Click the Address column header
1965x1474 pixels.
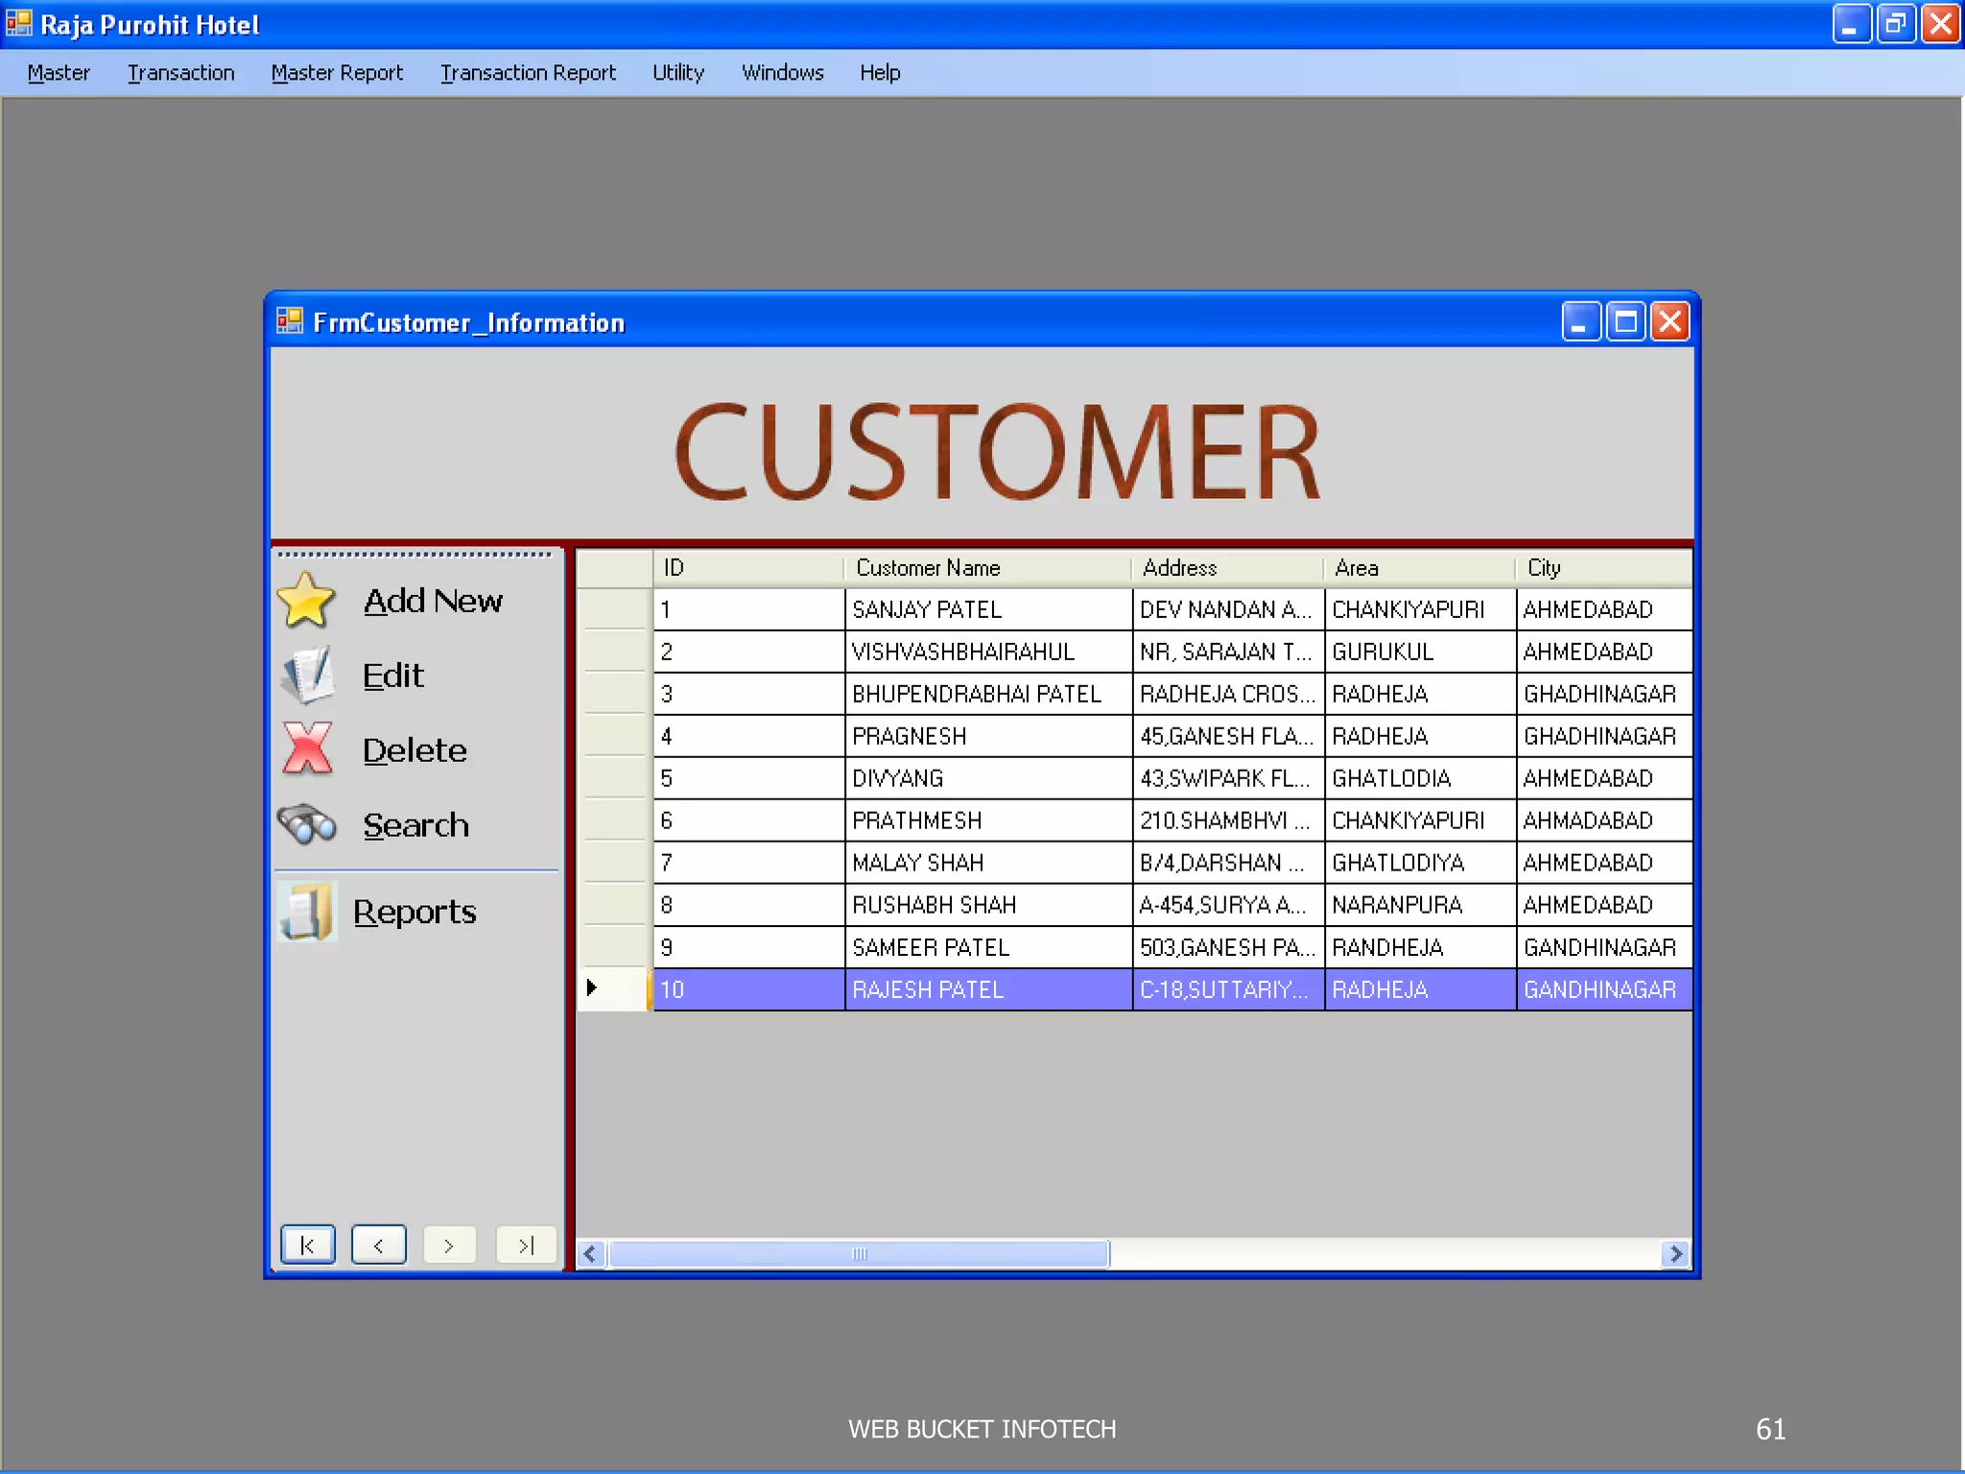pos(1228,568)
